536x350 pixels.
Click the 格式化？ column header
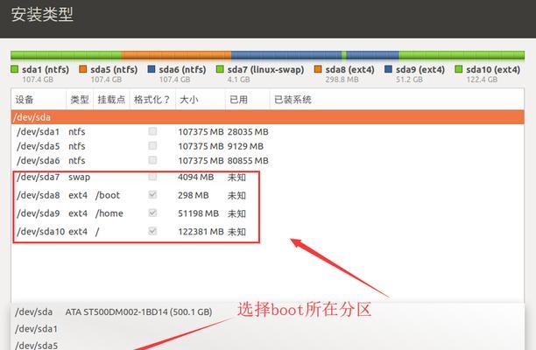152,100
